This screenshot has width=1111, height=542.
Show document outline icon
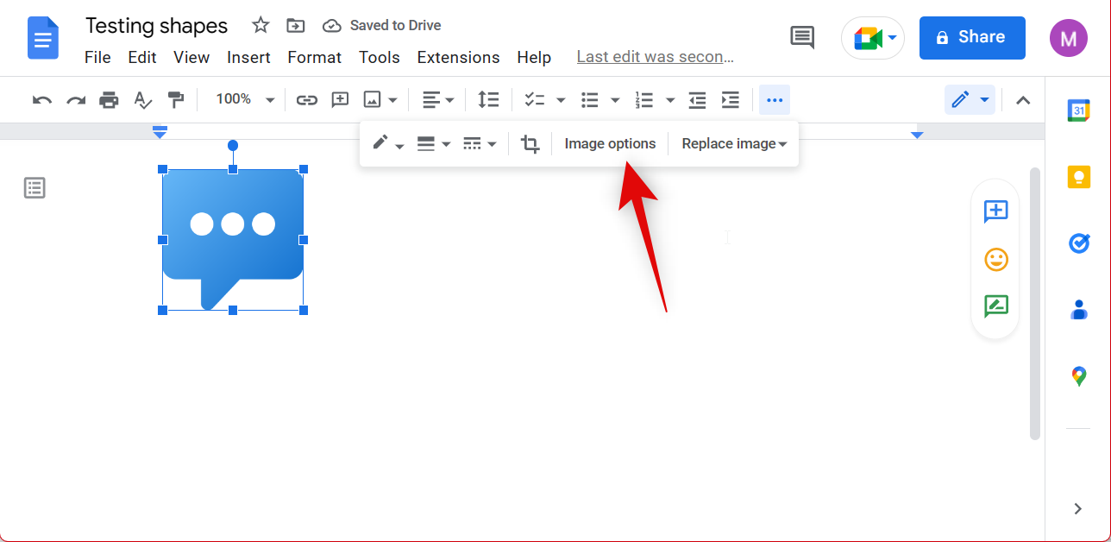pyautogui.click(x=35, y=188)
